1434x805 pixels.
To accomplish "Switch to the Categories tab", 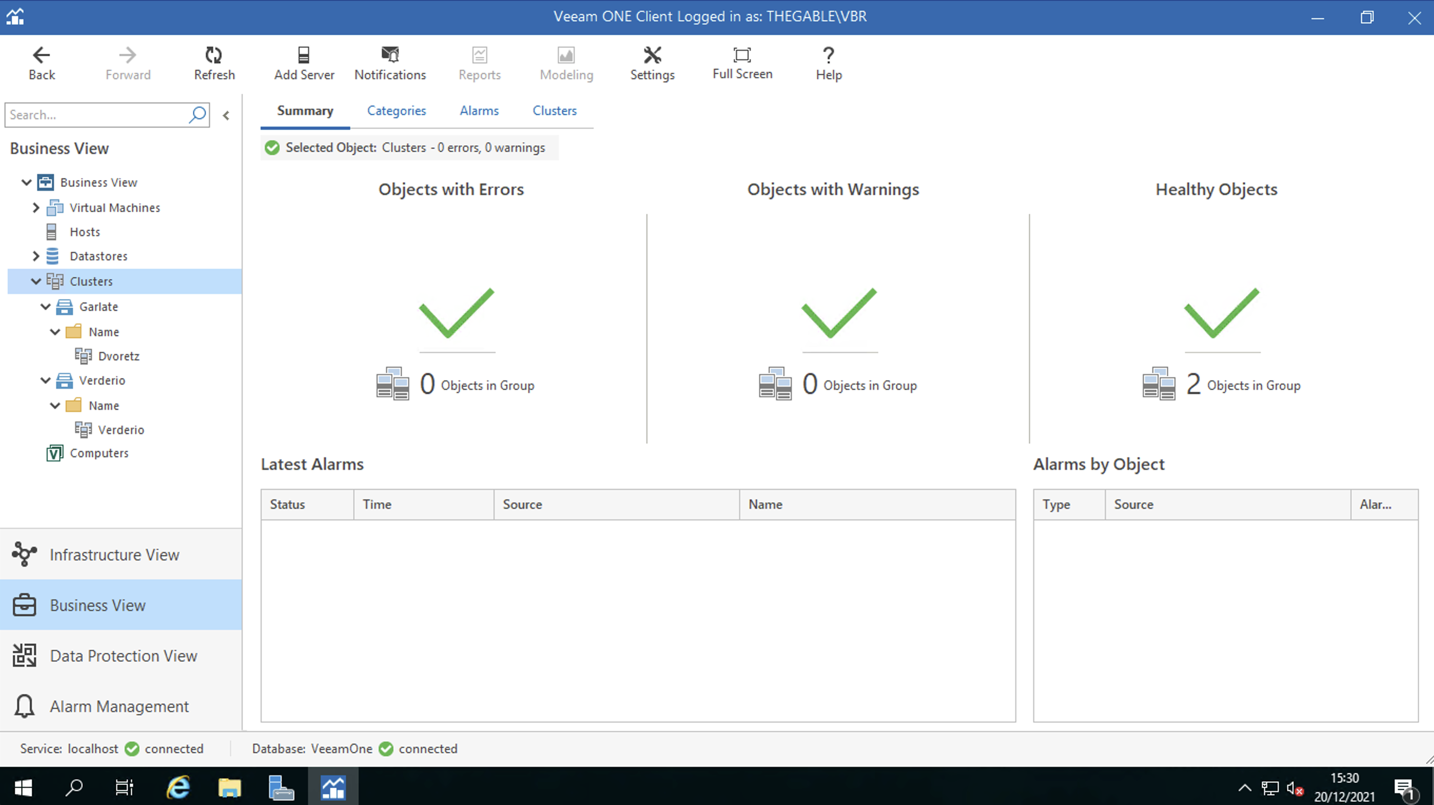I will tap(396, 111).
